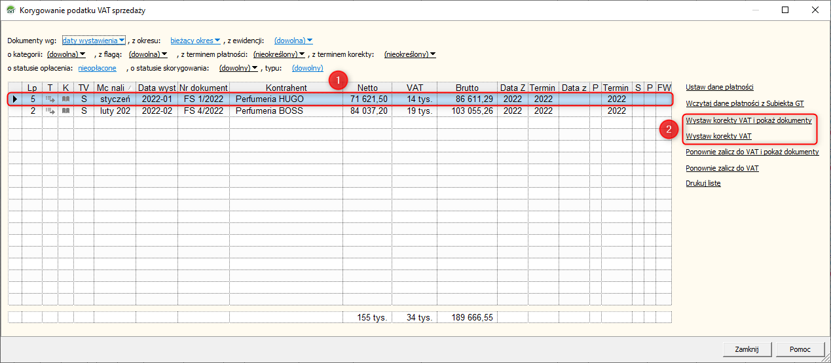Click the '2022-01' issue date cell

pyautogui.click(x=157, y=99)
